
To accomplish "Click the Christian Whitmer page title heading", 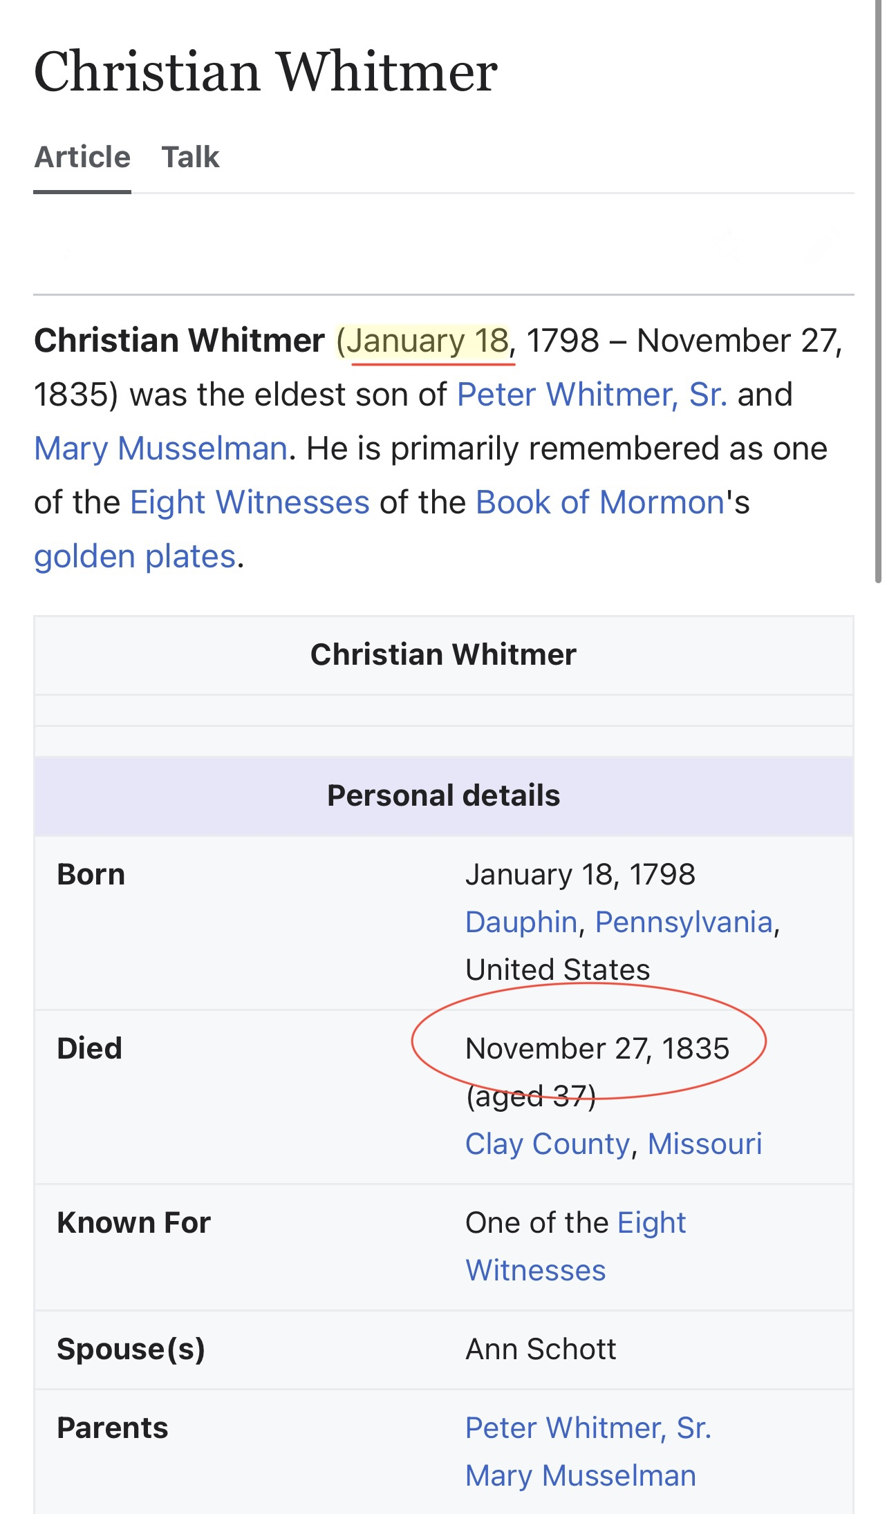I will coord(265,72).
